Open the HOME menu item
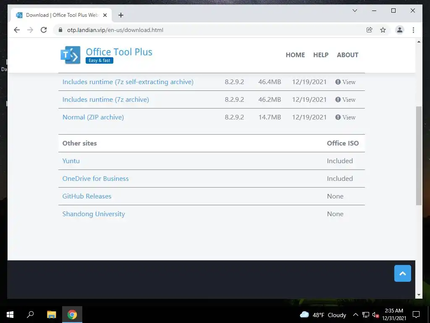The height and width of the screenshot is (323, 430). [295, 55]
